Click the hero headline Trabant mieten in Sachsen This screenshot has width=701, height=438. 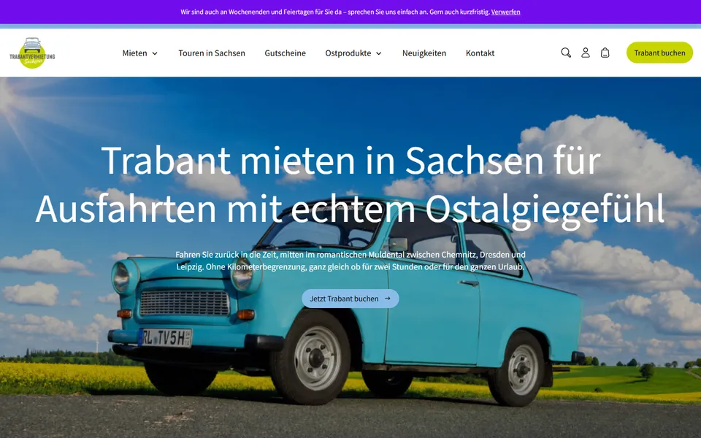click(350, 184)
